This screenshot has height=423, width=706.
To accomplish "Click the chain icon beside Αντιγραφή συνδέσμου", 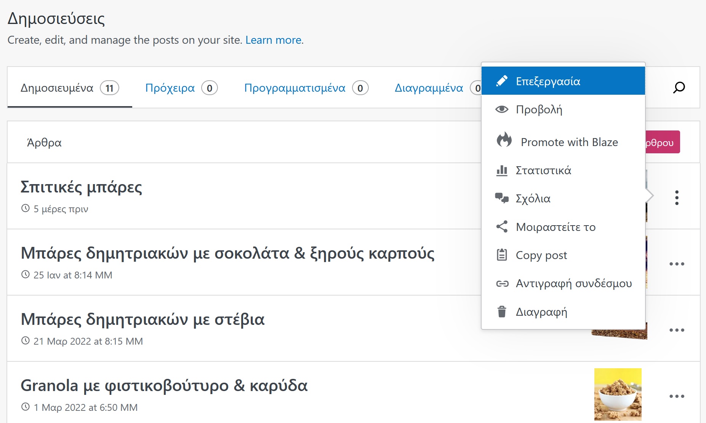I will 502,283.
